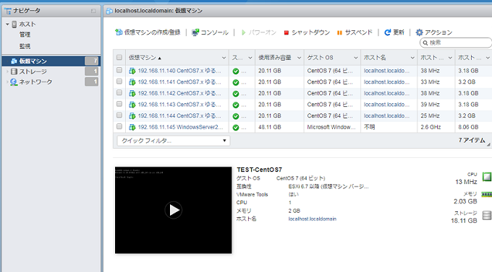The image size is (492, 272).
Task: Click localhost.localdomain link in VM summary
Action: coord(313,219)
